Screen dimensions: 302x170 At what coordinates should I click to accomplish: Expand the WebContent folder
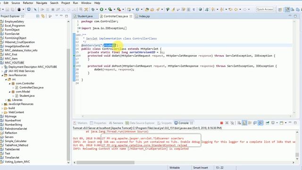[x=2, y=112]
